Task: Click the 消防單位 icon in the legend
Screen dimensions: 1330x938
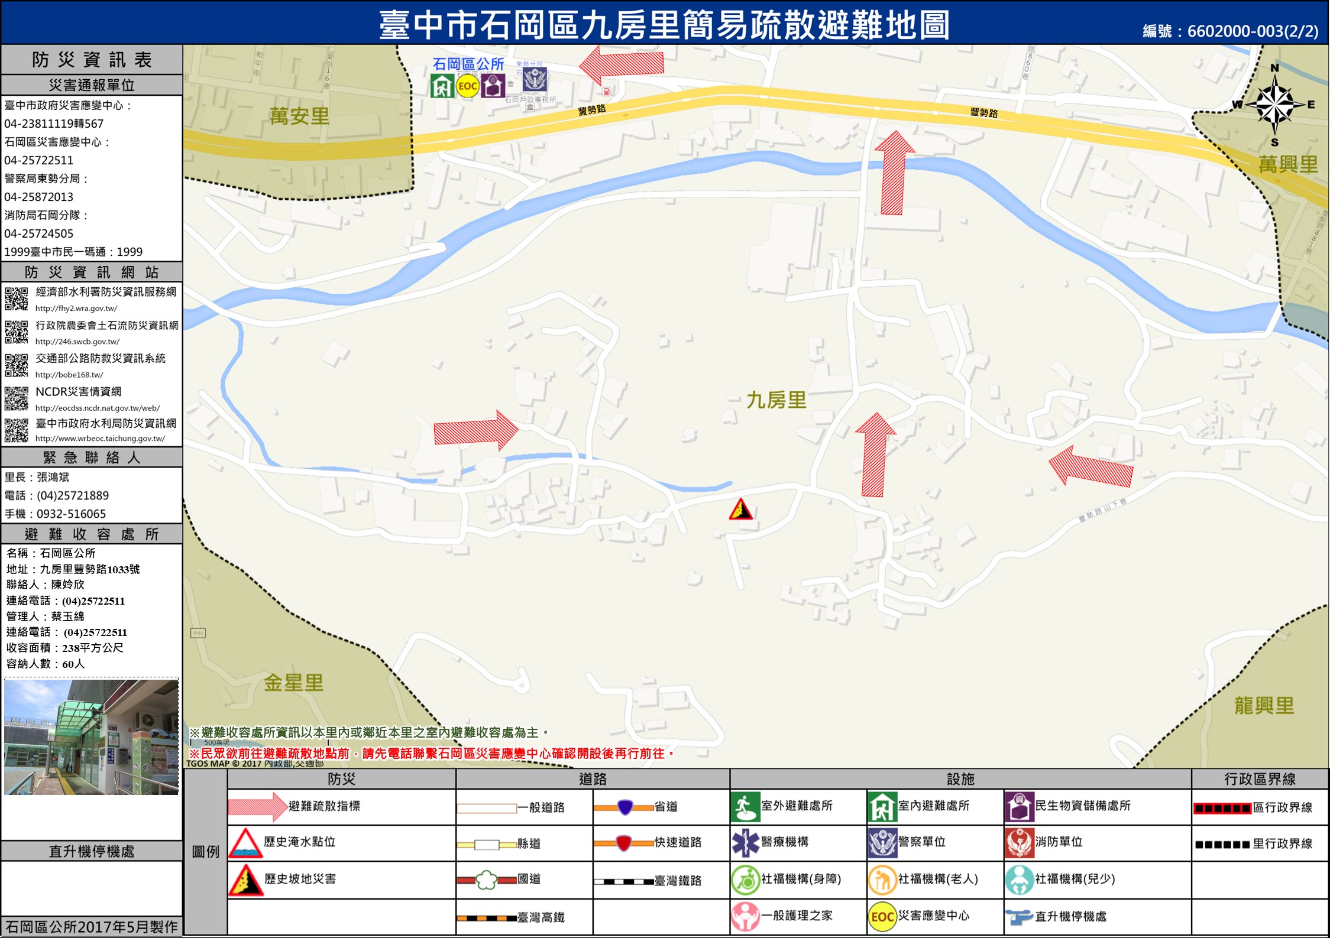Action: click(x=1019, y=843)
